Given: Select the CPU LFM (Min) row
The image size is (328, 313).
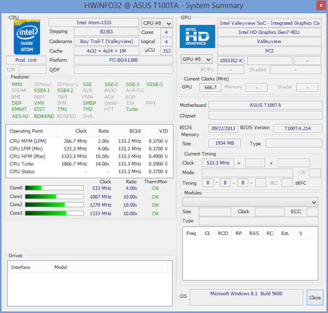Looking at the screenshot, I should click(89, 148).
